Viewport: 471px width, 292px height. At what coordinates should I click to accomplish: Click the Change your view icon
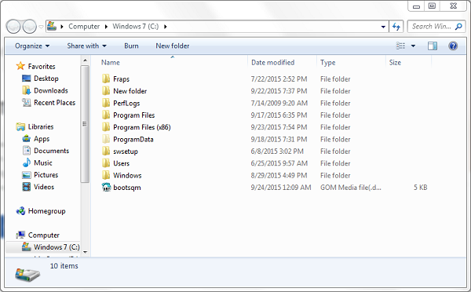(400, 46)
